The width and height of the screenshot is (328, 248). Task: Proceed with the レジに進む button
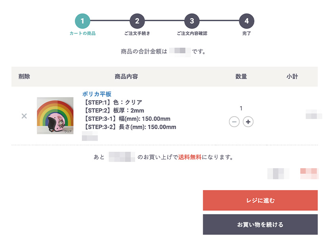(260, 200)
